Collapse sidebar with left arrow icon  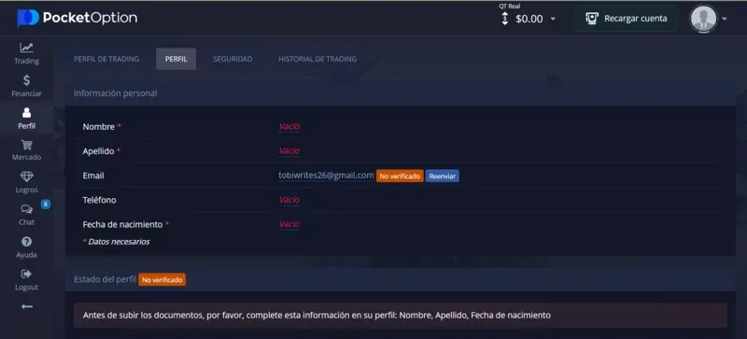click(27, 306)
